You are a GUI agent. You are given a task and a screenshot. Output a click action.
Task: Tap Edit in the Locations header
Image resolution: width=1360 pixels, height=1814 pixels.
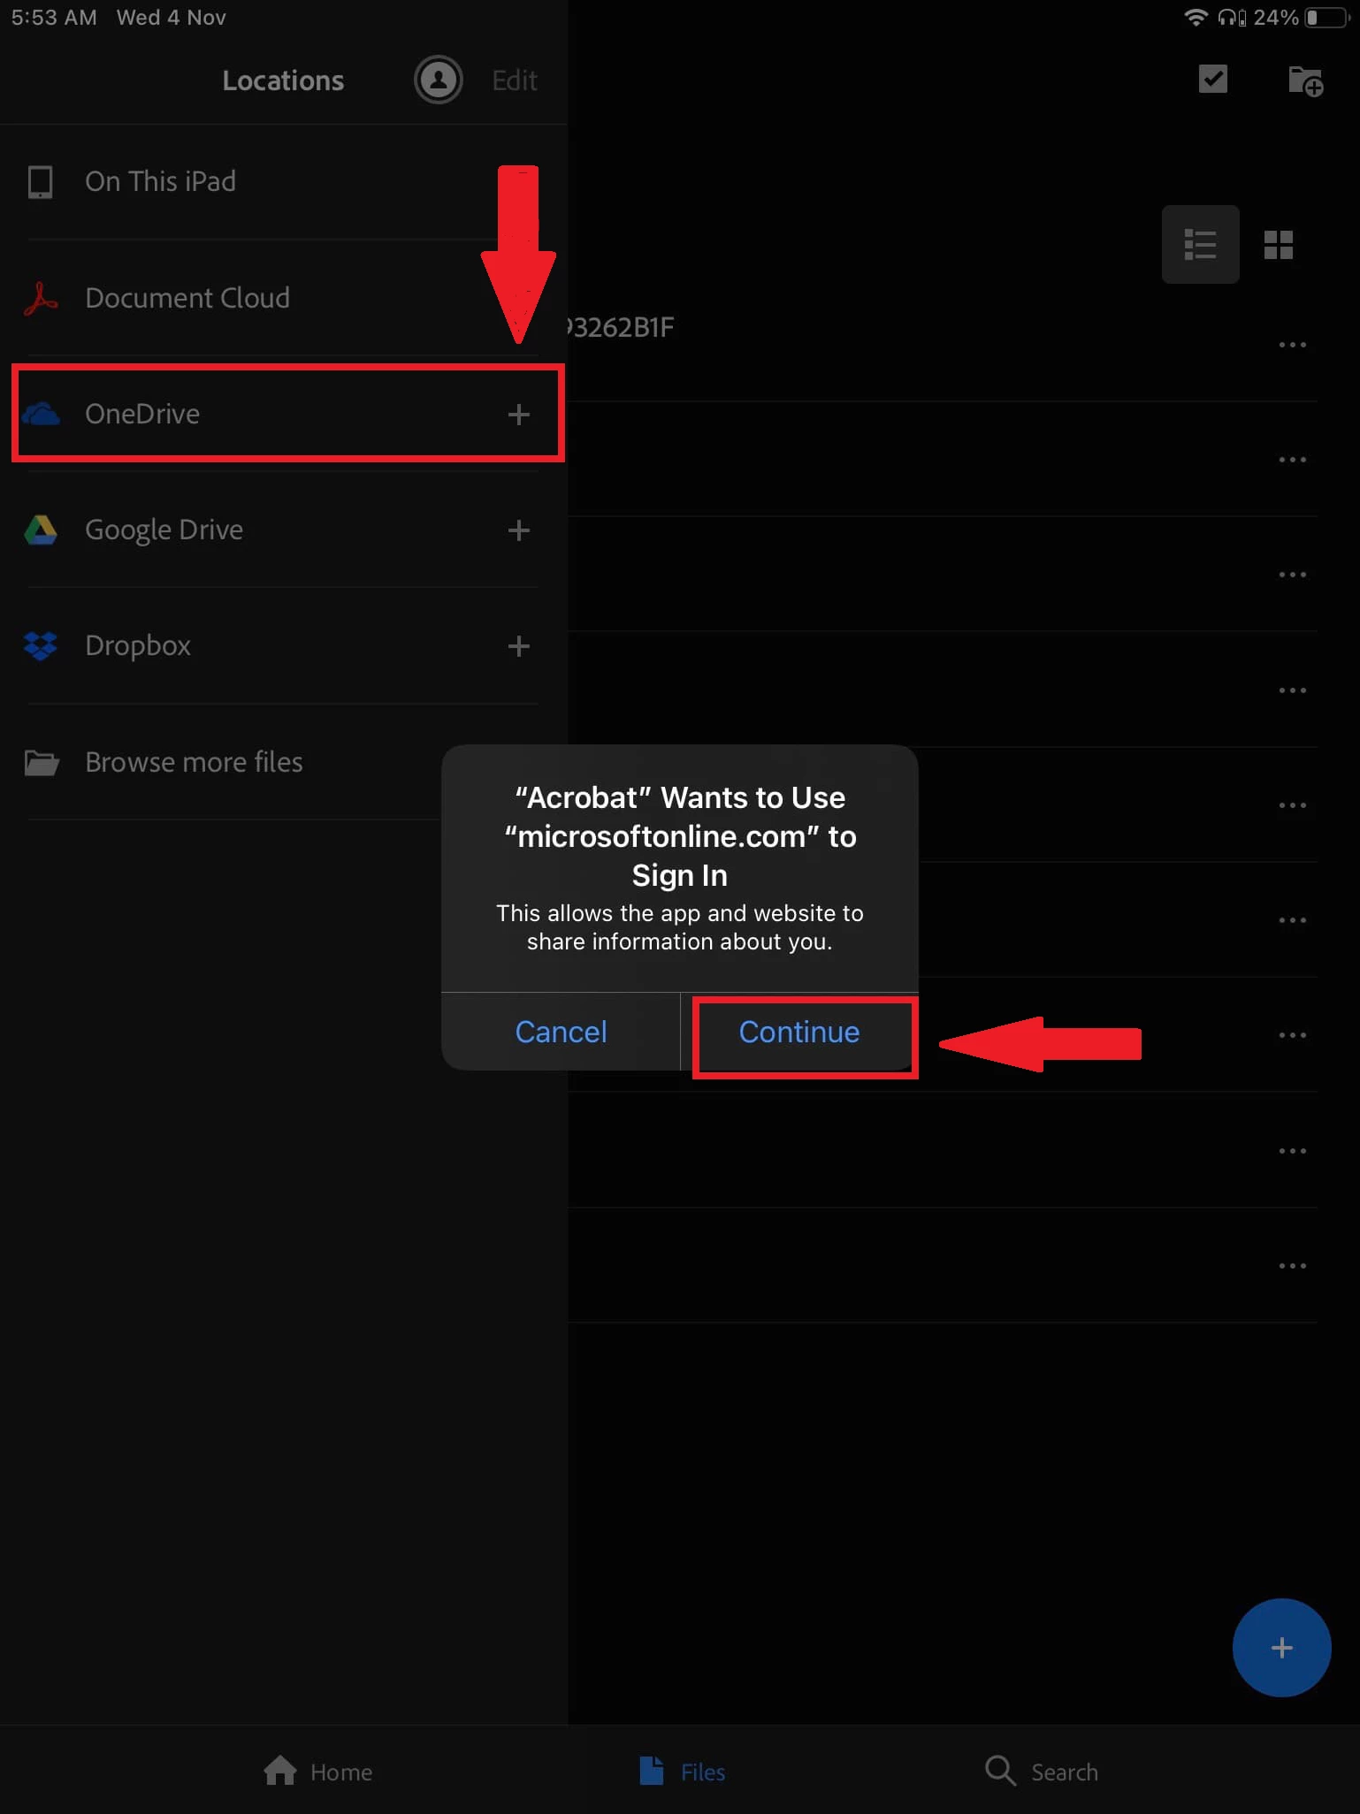click(x=514, y=80)
